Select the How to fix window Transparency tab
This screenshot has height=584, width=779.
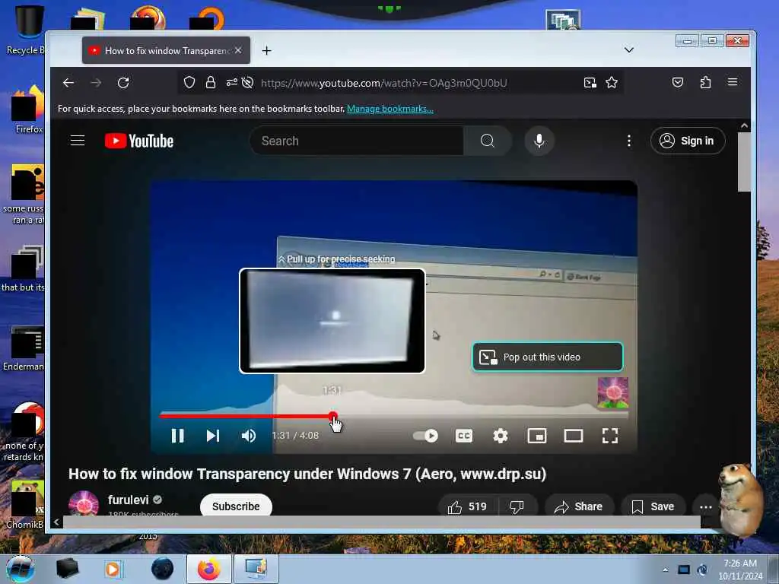point(166,50)
